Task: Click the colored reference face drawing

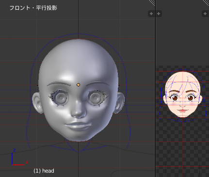Action: click(x=183, y=94)
